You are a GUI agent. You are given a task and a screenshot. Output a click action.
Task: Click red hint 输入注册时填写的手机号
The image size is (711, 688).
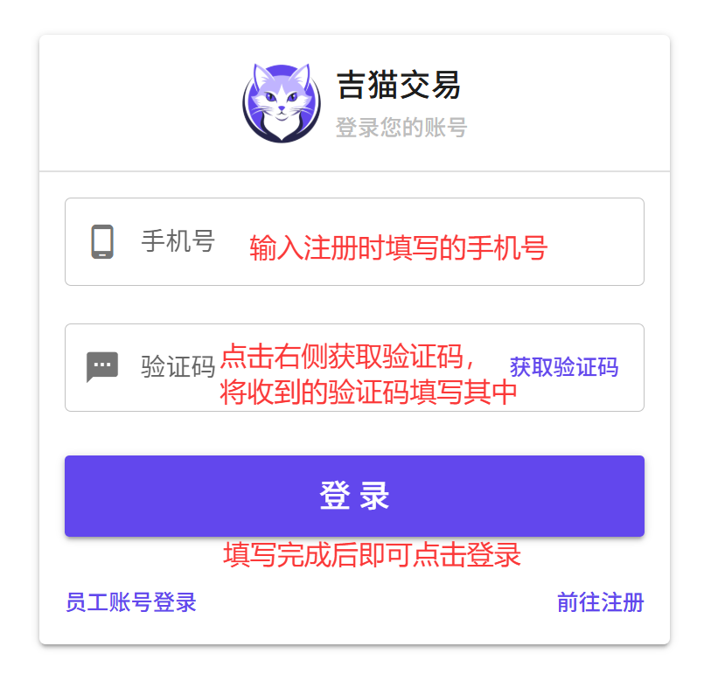[x=399, y=248]
